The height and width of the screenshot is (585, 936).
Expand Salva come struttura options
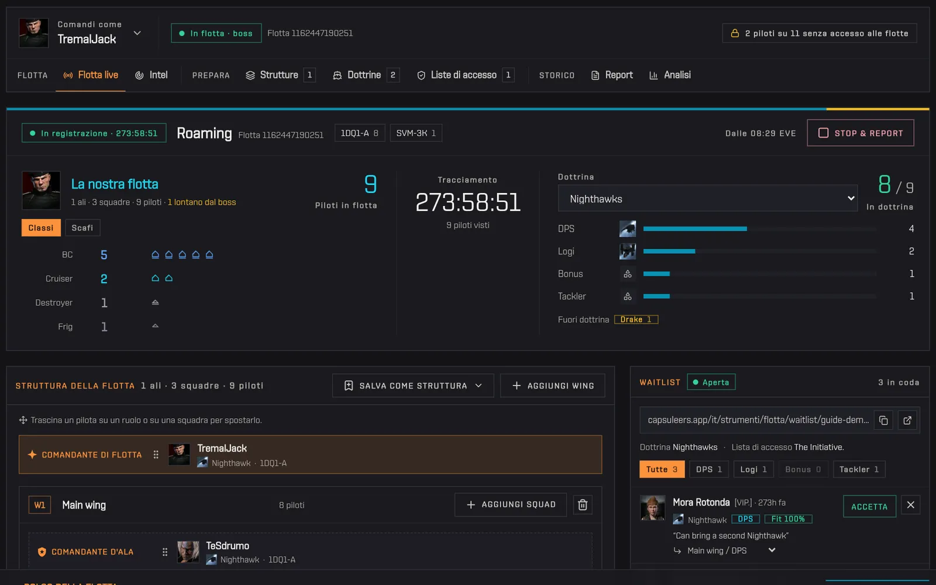(479, 386)
